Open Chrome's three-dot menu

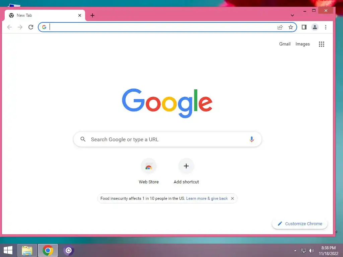[x=326, y=27]
